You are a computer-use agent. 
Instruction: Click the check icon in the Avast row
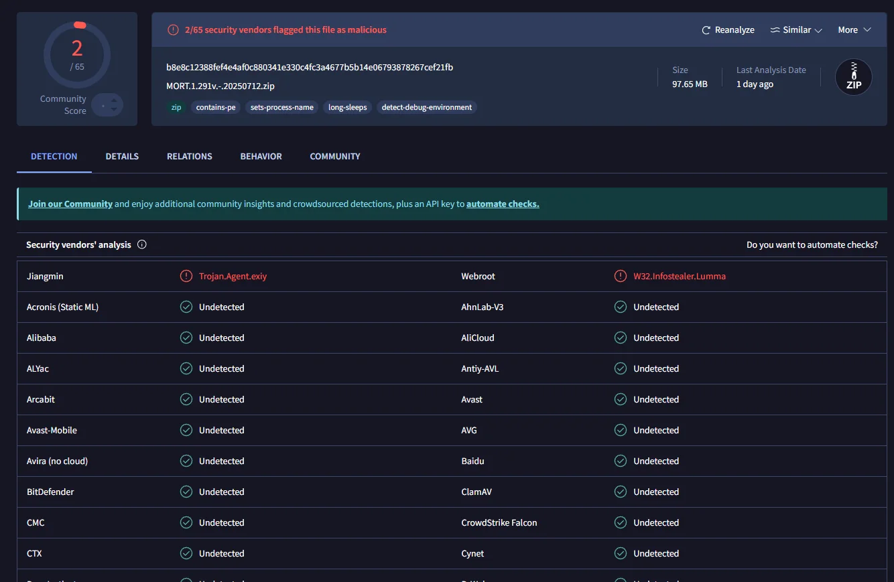[x=621, y=399]
